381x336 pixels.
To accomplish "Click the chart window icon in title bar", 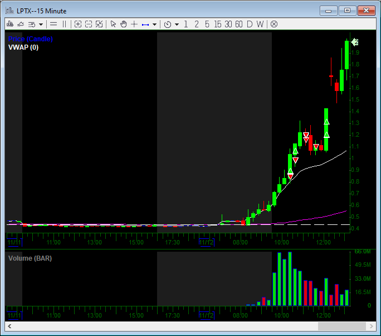I will [10, 11].
